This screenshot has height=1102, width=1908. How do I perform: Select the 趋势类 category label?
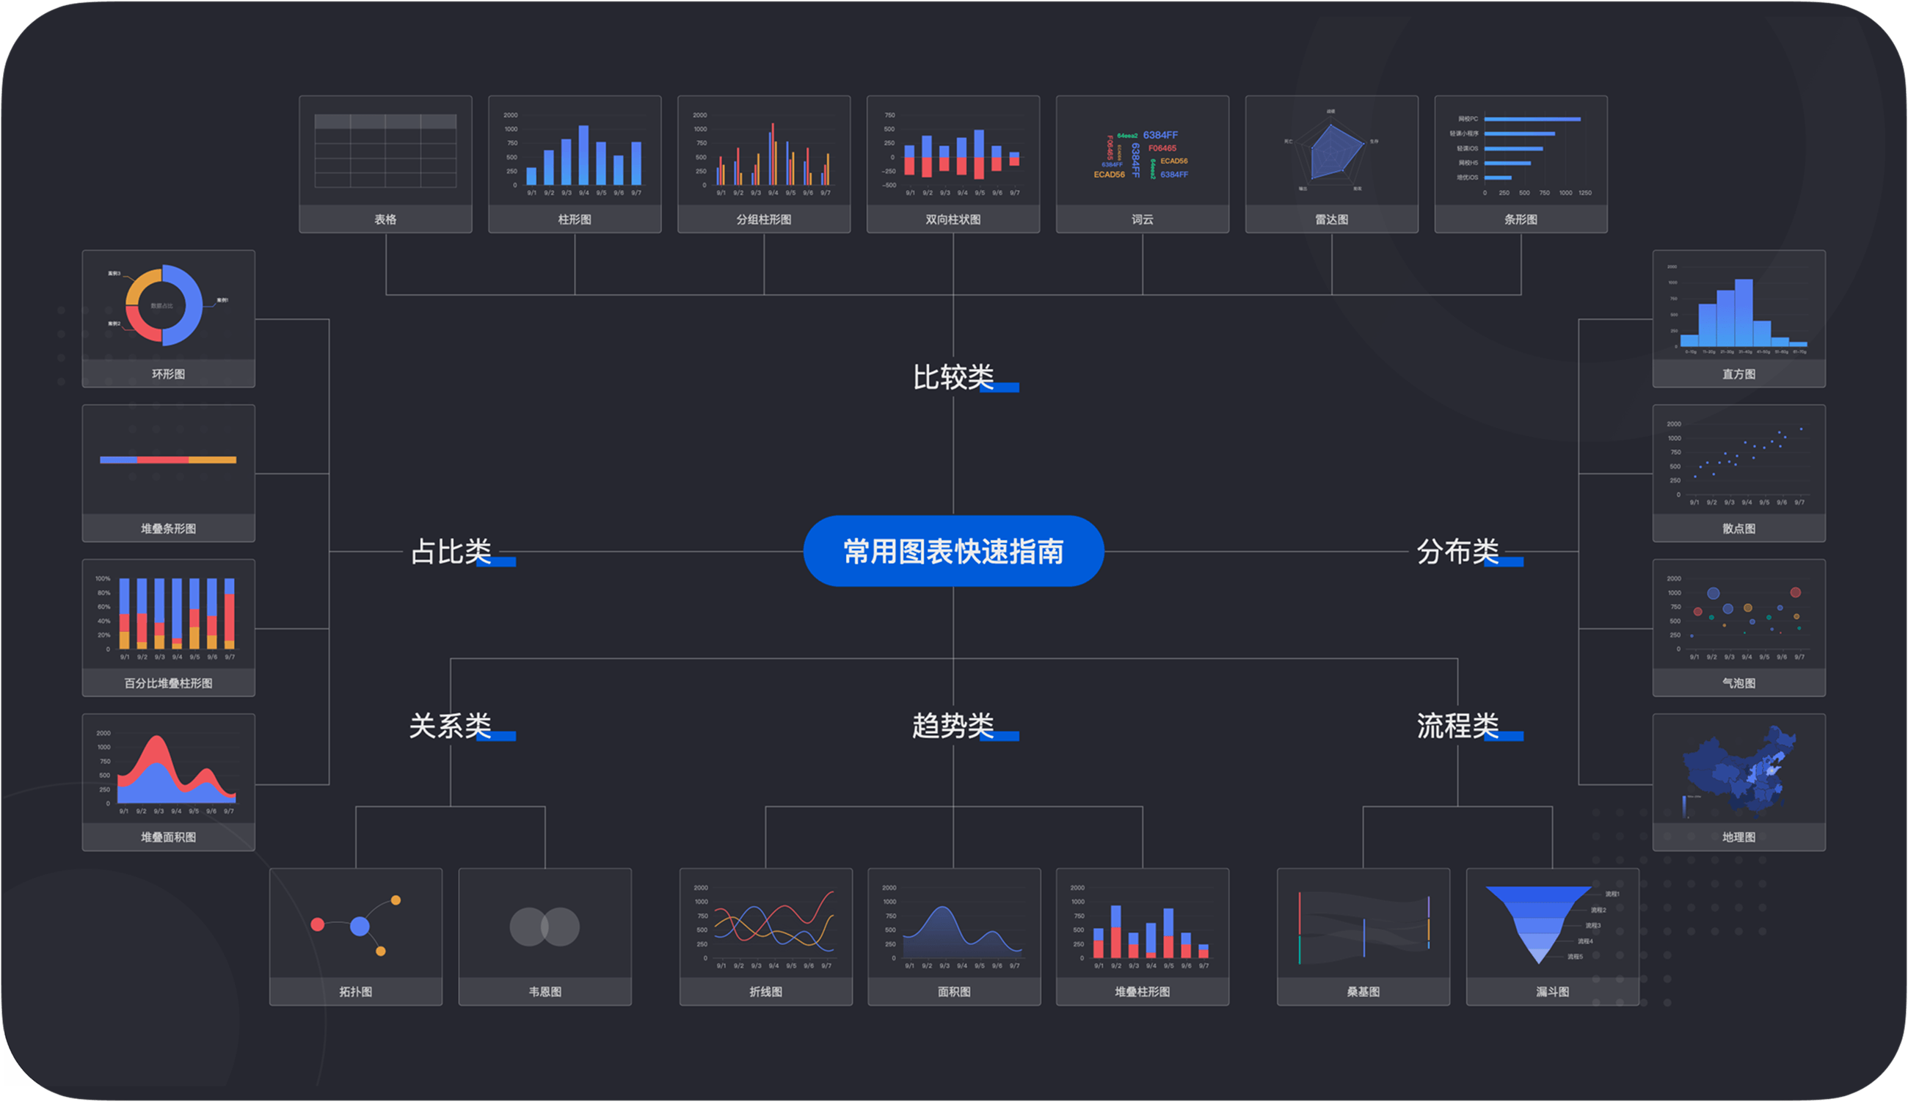coord(953,725)
